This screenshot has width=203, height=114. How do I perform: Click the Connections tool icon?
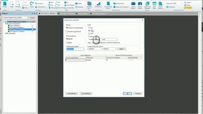click(x=41, y=7)
